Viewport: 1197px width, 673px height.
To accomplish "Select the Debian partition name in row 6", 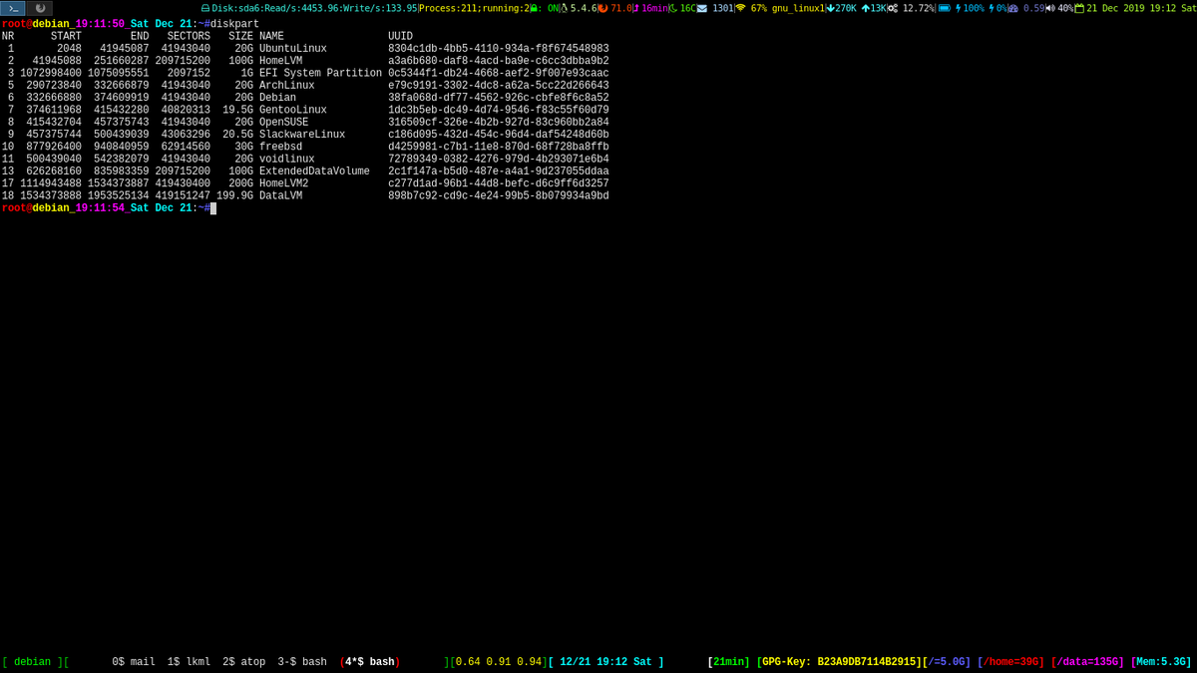I will click(x=277, y=98).
